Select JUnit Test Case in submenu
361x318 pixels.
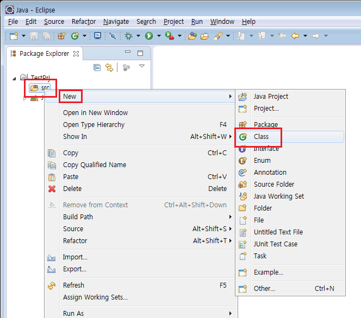click(x=290, y=244)
